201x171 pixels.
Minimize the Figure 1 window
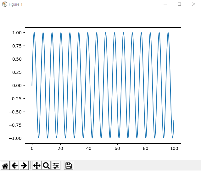click(165, 4)
